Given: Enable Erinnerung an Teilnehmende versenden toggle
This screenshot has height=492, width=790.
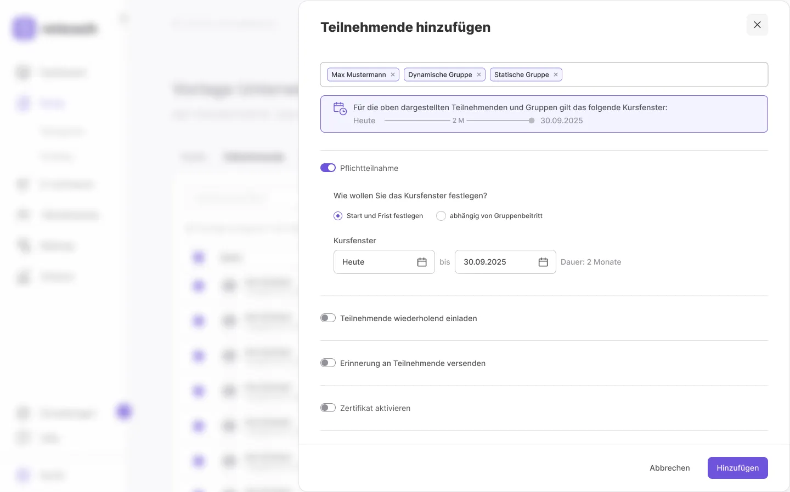Looking at the screenshot, I should 328,363.
